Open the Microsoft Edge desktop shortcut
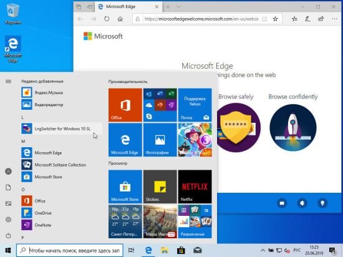 [x=13, y=49]
